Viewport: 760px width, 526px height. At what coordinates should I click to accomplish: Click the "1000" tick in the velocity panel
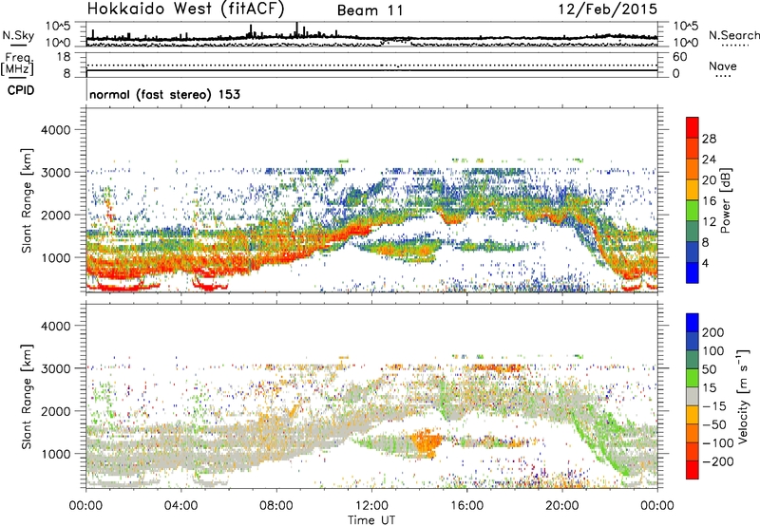pyautogui.click(x=56, y=454)
